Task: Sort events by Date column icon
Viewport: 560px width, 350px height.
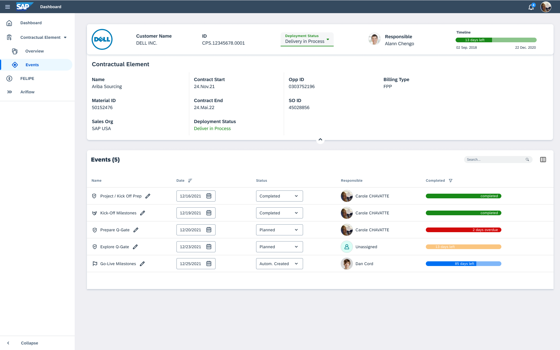Action: (190, 181)
